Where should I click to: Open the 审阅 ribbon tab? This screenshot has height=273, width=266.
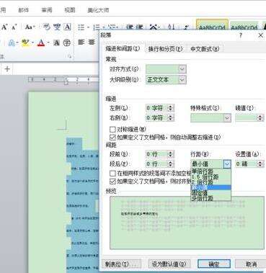(x=47, y=10)
